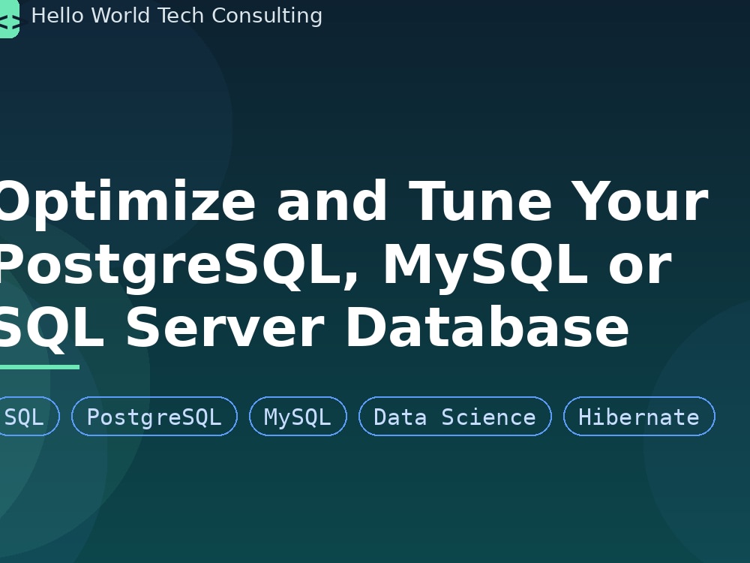The image size is (750, 563).
Task: Select the MySQL tag pill
Action: 298,417
